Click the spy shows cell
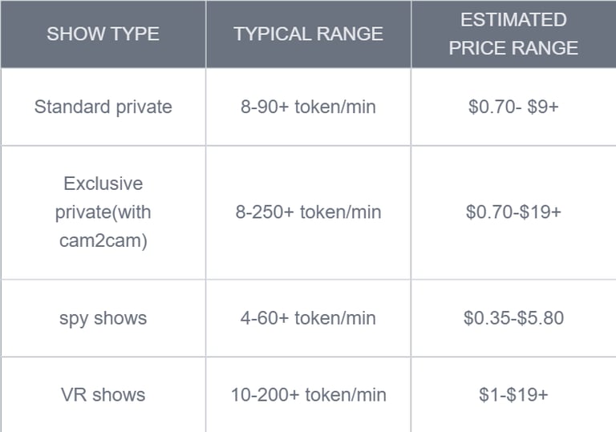 (103, 318)
